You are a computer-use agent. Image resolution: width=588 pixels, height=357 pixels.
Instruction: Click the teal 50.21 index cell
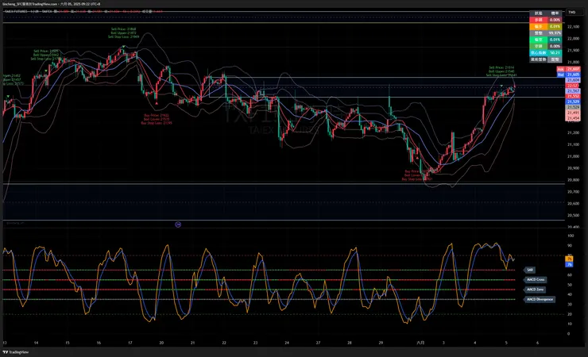[555, 53]
